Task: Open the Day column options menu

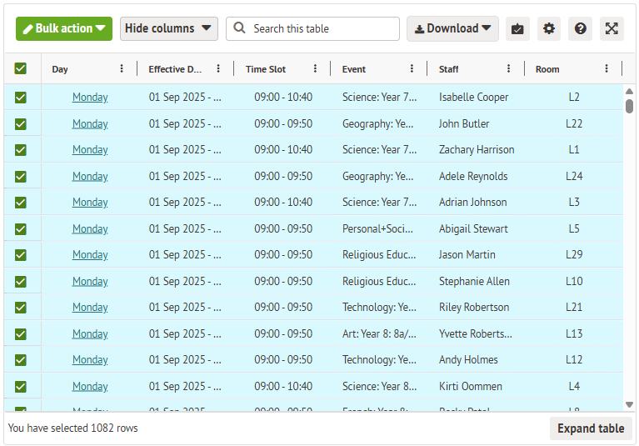Action: (122, 69)
